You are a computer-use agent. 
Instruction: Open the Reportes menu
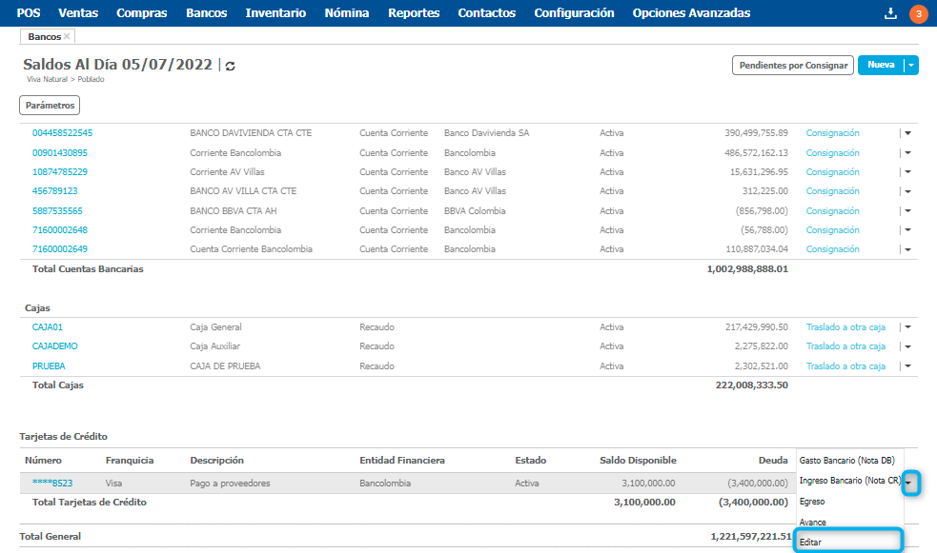point(414,13)
